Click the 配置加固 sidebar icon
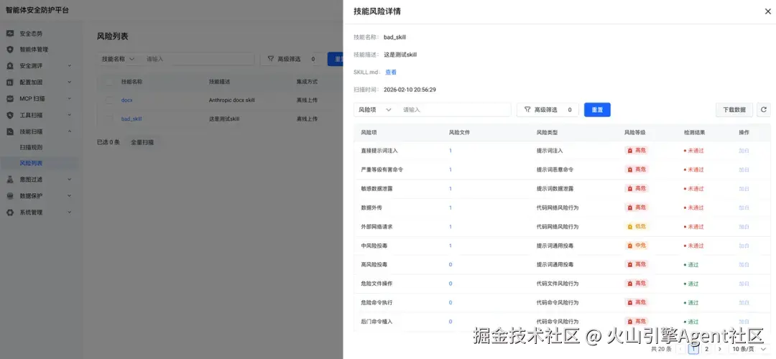Screen dimensions: 776x359 pyautogui.click(x=10, y=82)
